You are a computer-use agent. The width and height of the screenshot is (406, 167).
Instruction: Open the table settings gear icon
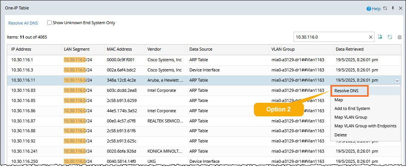(x=400, y=37)
